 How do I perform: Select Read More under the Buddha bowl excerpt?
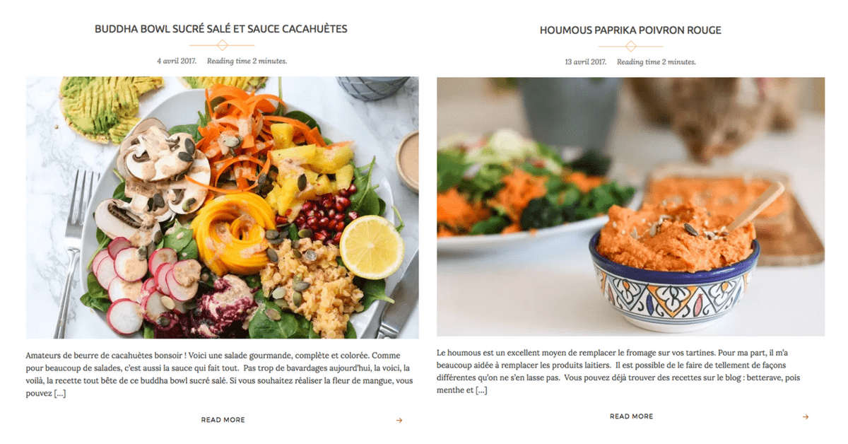tap(223, 420)
